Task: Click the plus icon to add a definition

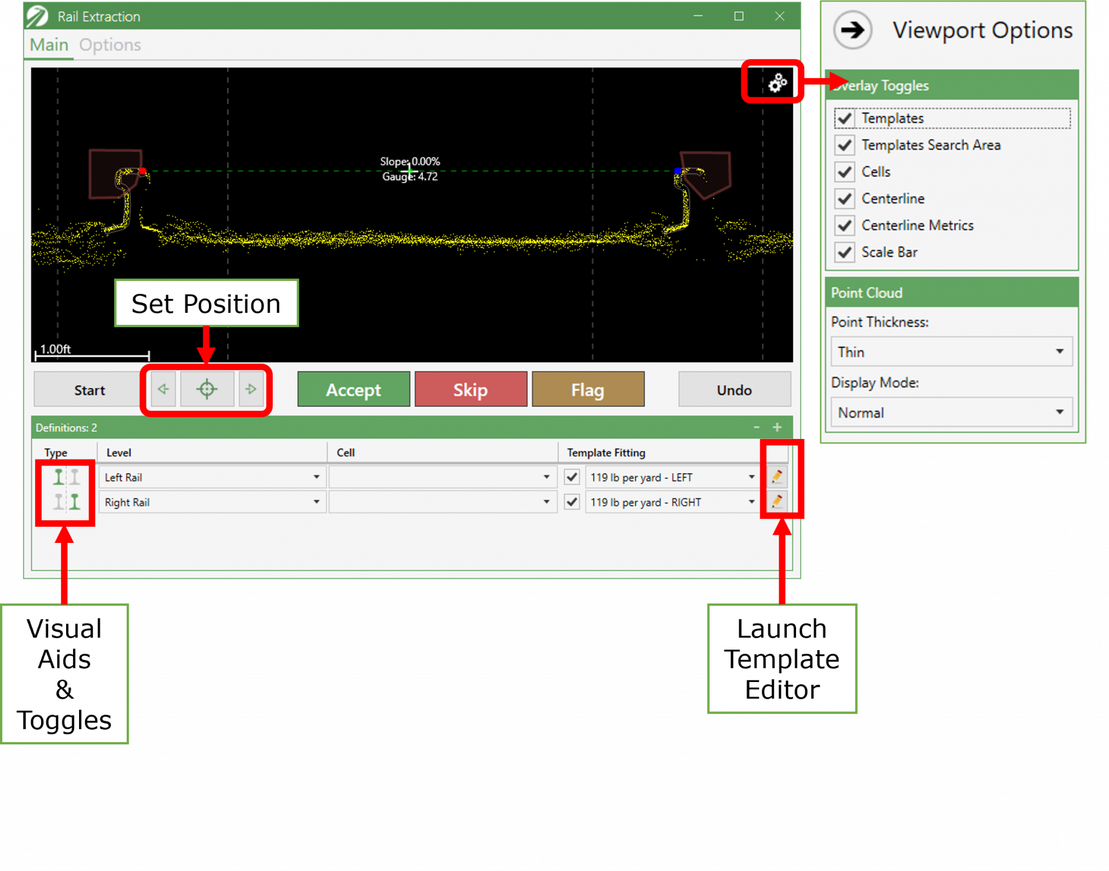Action: [777, 427]
